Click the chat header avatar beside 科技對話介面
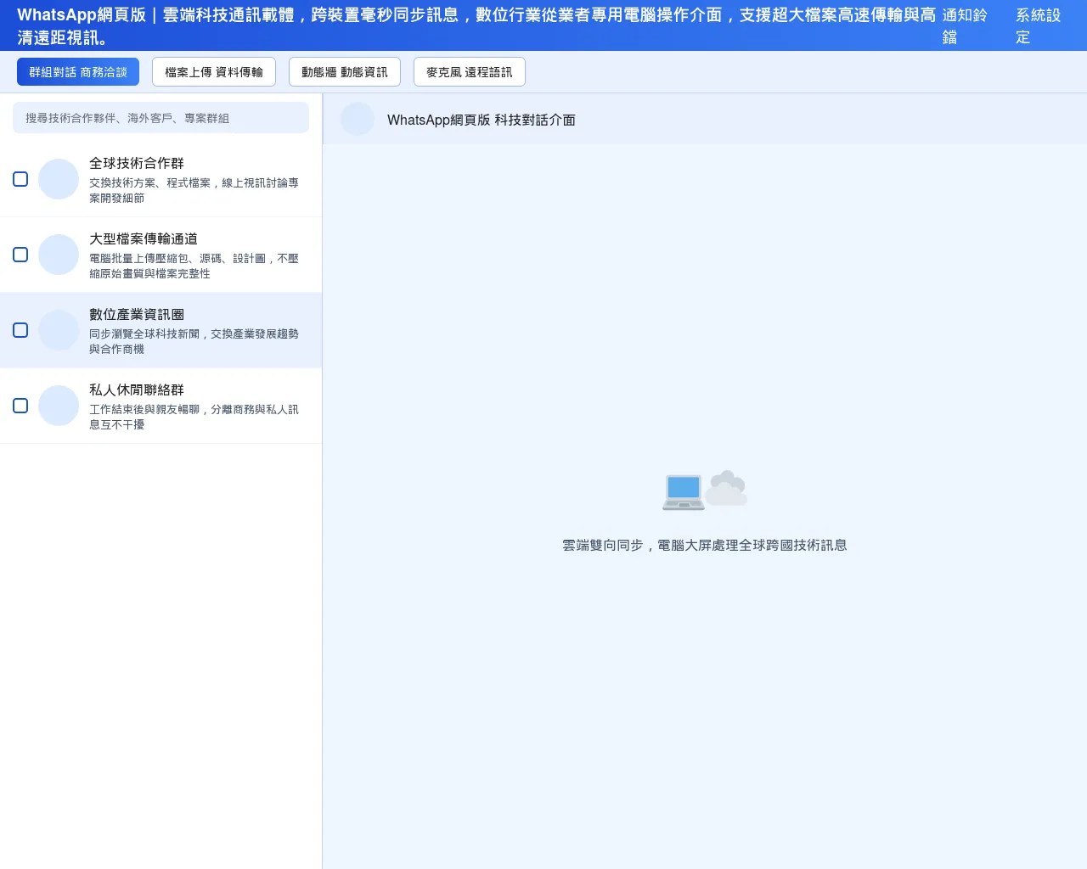The height and width of the screenshot is (869, 1087). [358, 120]
